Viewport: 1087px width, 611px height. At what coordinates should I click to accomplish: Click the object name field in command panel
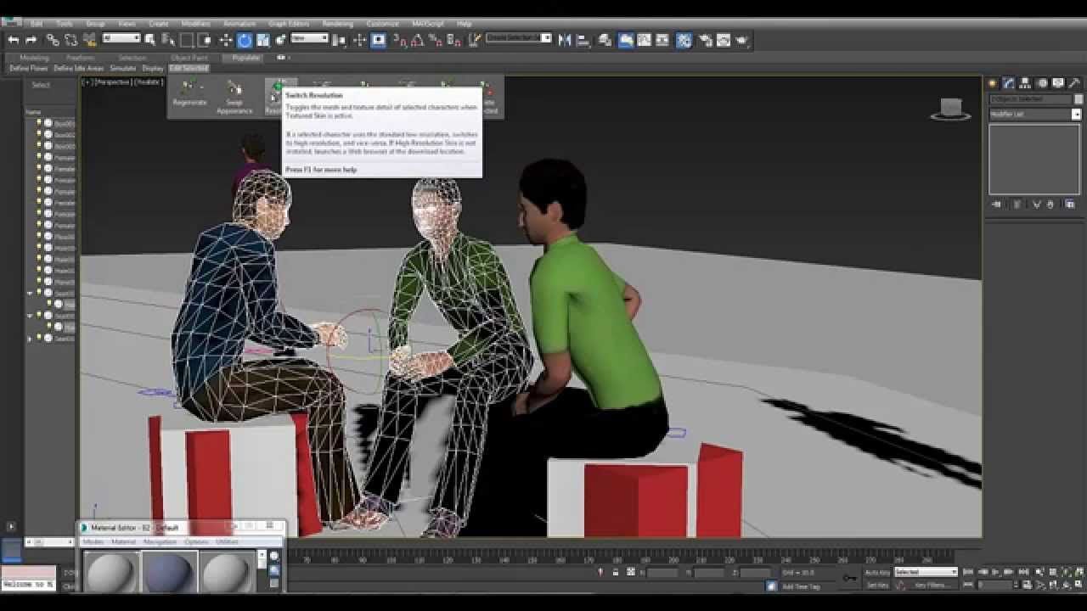[x=1029, y=99]
